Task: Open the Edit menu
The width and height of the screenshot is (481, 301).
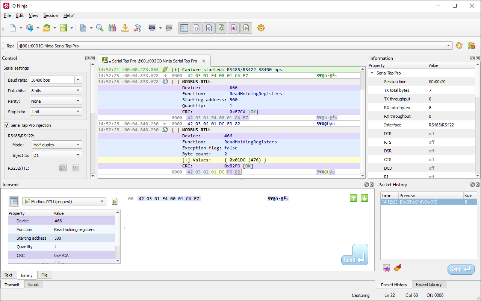Action: tap(20, 15)
